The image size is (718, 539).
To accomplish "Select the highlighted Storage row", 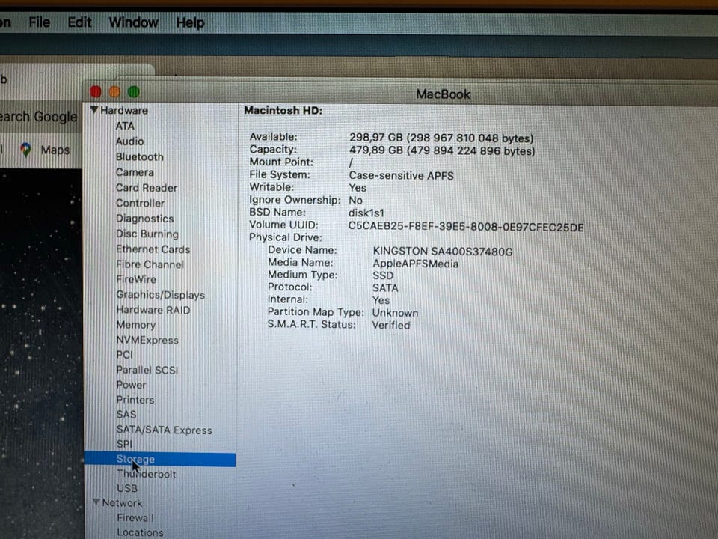I will pos(160,459).
